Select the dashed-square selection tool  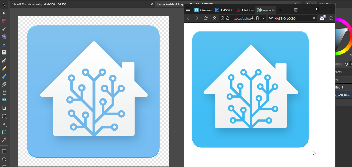click(x=4, y=132)
